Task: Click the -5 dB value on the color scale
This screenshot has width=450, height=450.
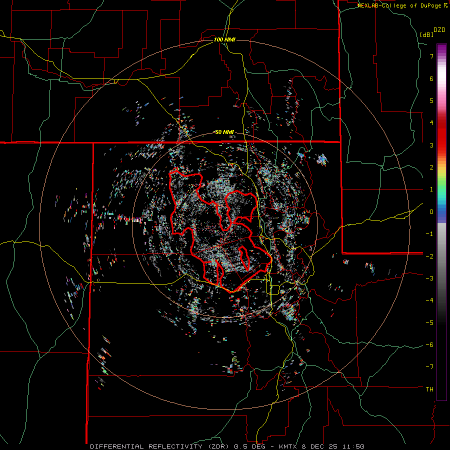Action: pyautogui.click(x=429, y=322)
